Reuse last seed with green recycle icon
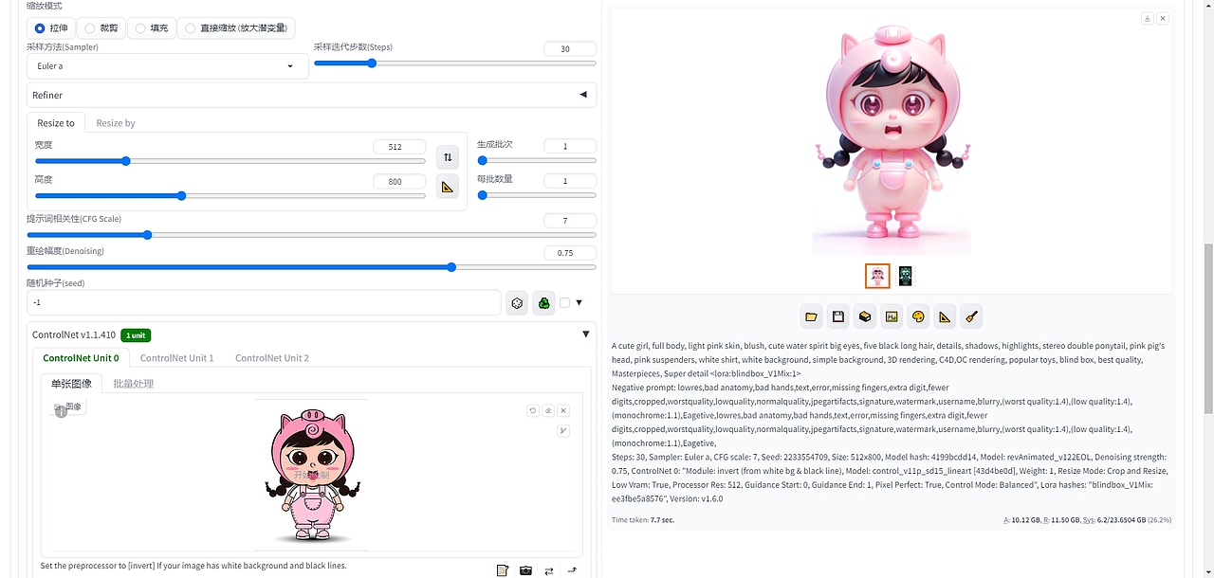 pyautogui.click(x=543, y=303)
